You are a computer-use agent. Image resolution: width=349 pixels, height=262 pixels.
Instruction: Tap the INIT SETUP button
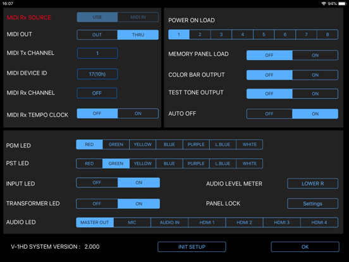pos(192,247)
